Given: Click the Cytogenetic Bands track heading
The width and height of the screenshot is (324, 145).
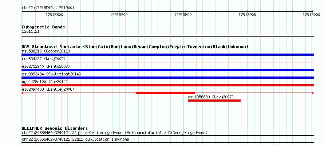Looking at the screenshot, I should point(43,27).
